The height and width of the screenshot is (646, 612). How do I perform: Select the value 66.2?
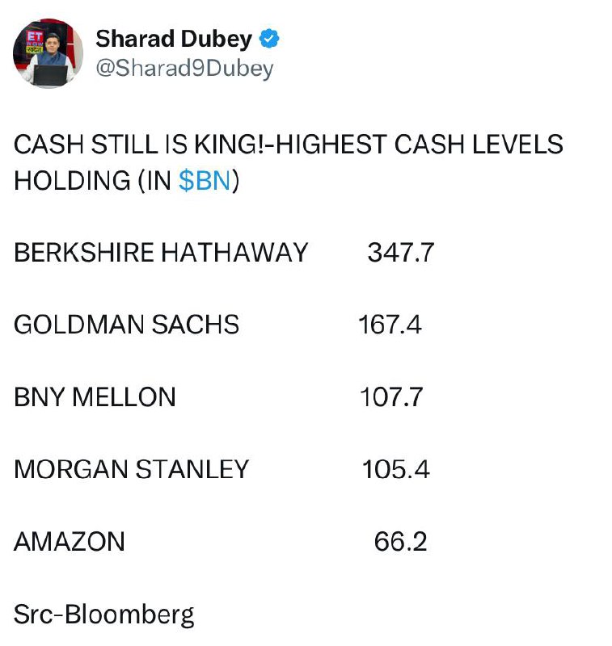[x=400, y=541]
